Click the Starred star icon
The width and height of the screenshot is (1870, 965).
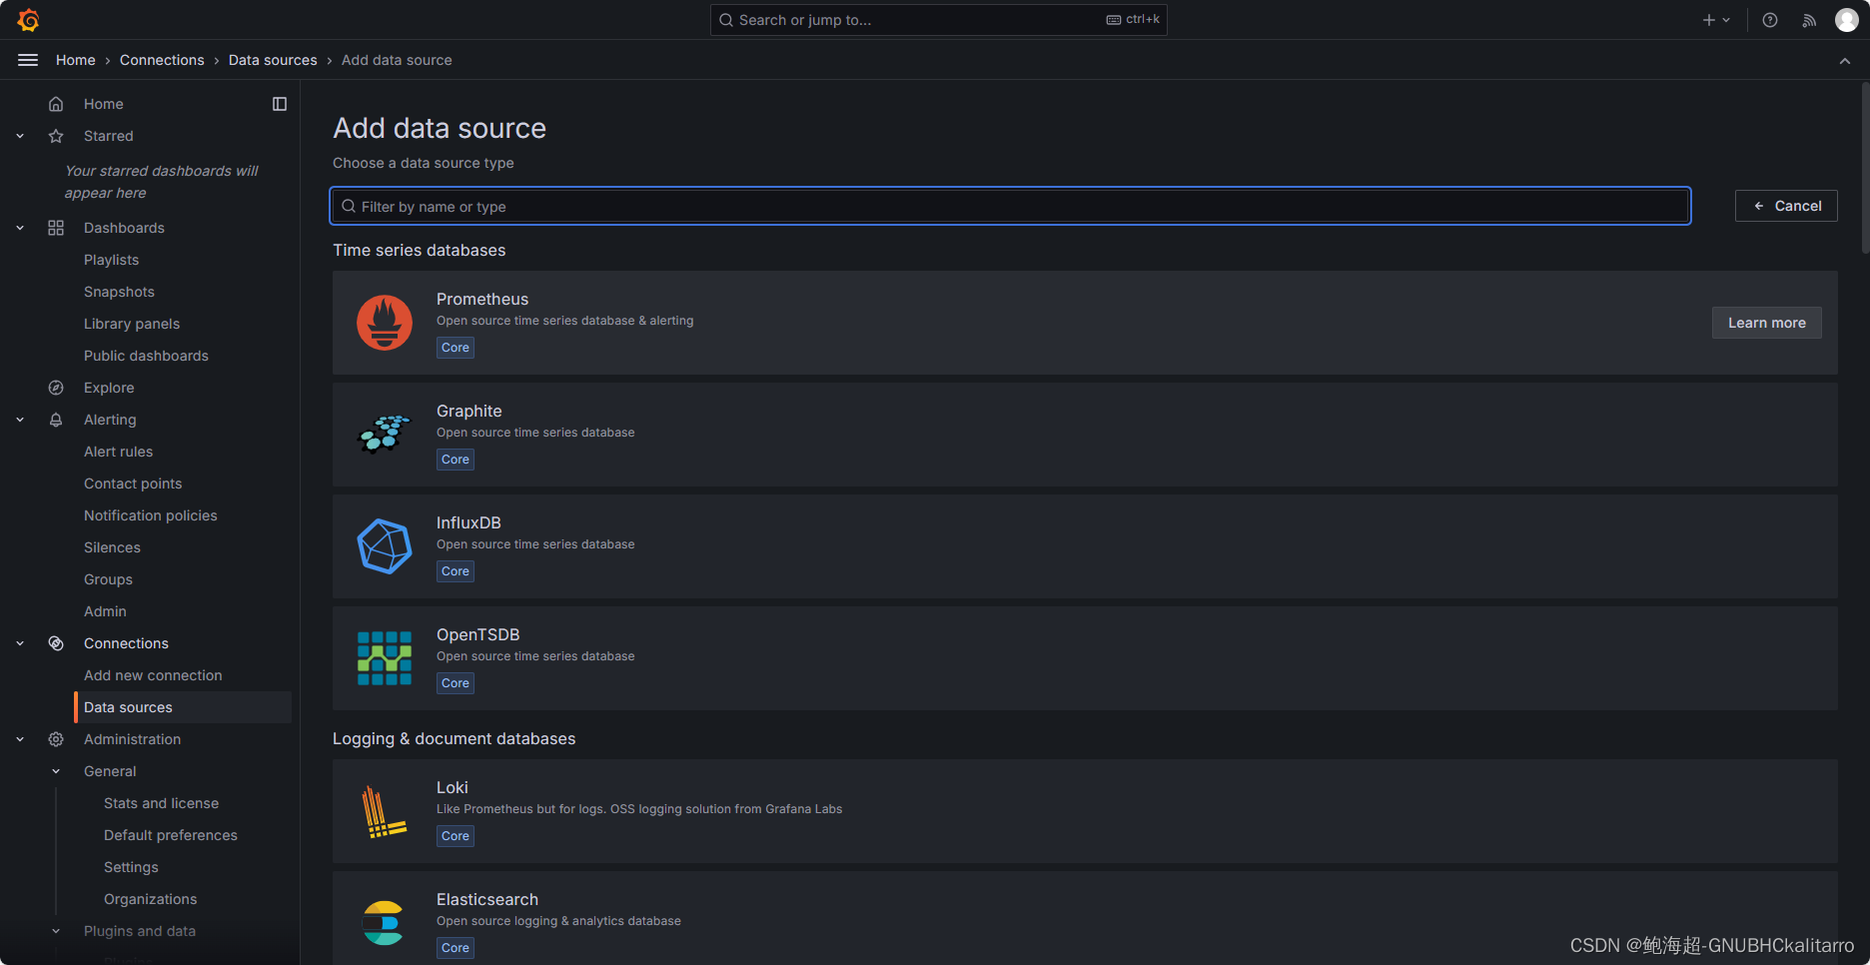tap(56, 136)
